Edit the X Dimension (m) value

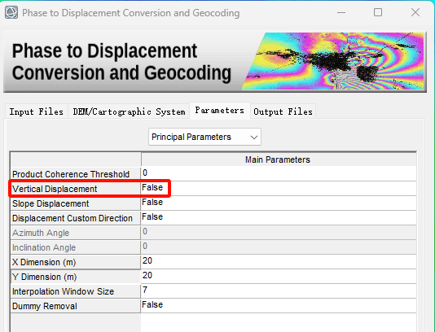pyautogui.click(x=279, y=261)
